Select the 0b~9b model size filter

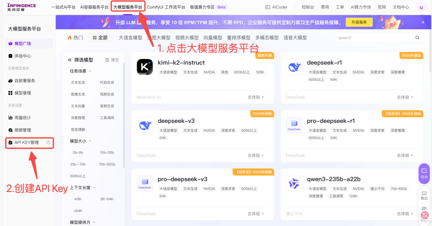(78, 152)
